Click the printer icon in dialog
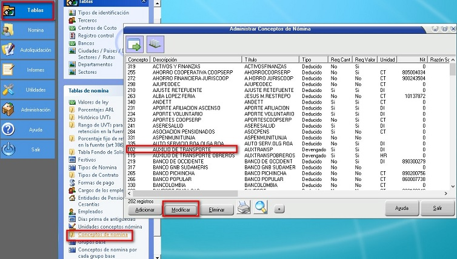The image size is (457, 259). [x=242, y=208]
